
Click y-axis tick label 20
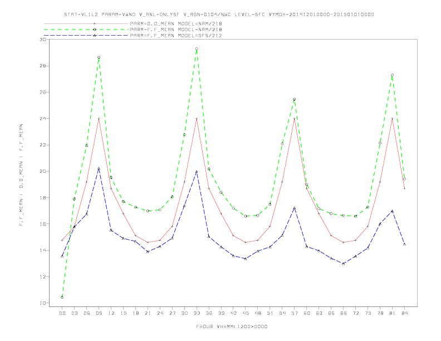click(43, 172)
